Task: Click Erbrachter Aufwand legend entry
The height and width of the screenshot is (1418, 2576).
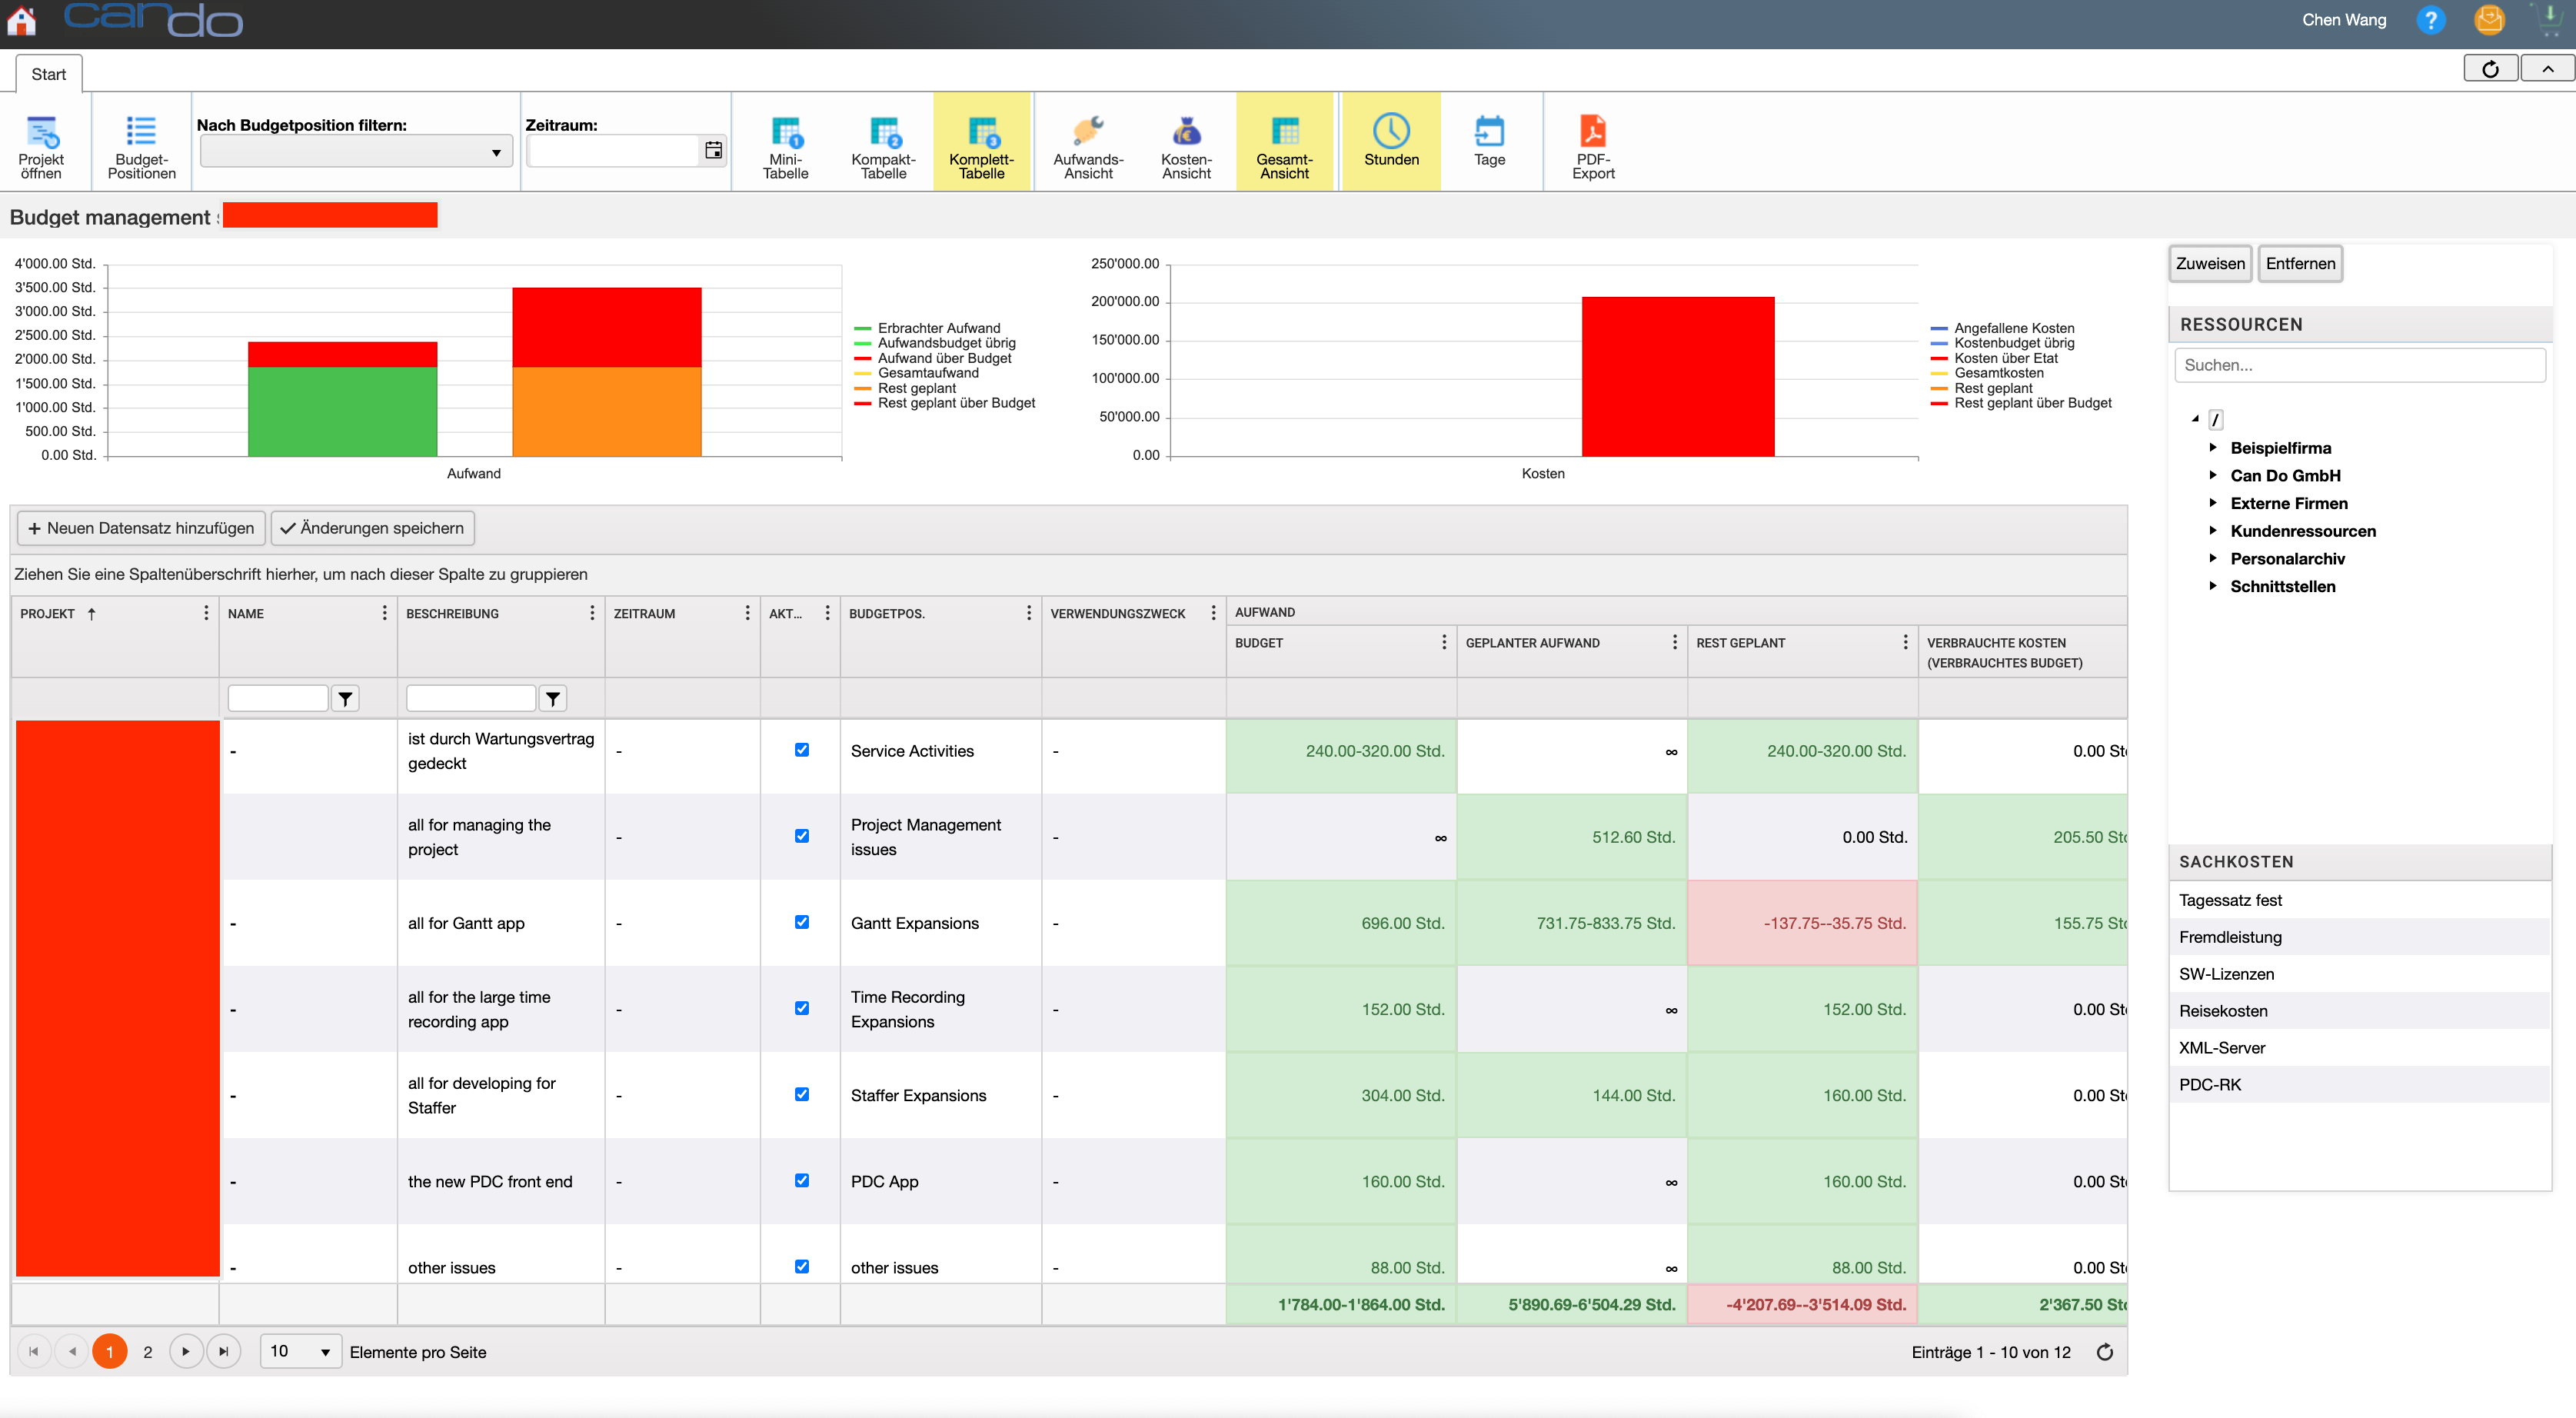Action: coord(928,328)
